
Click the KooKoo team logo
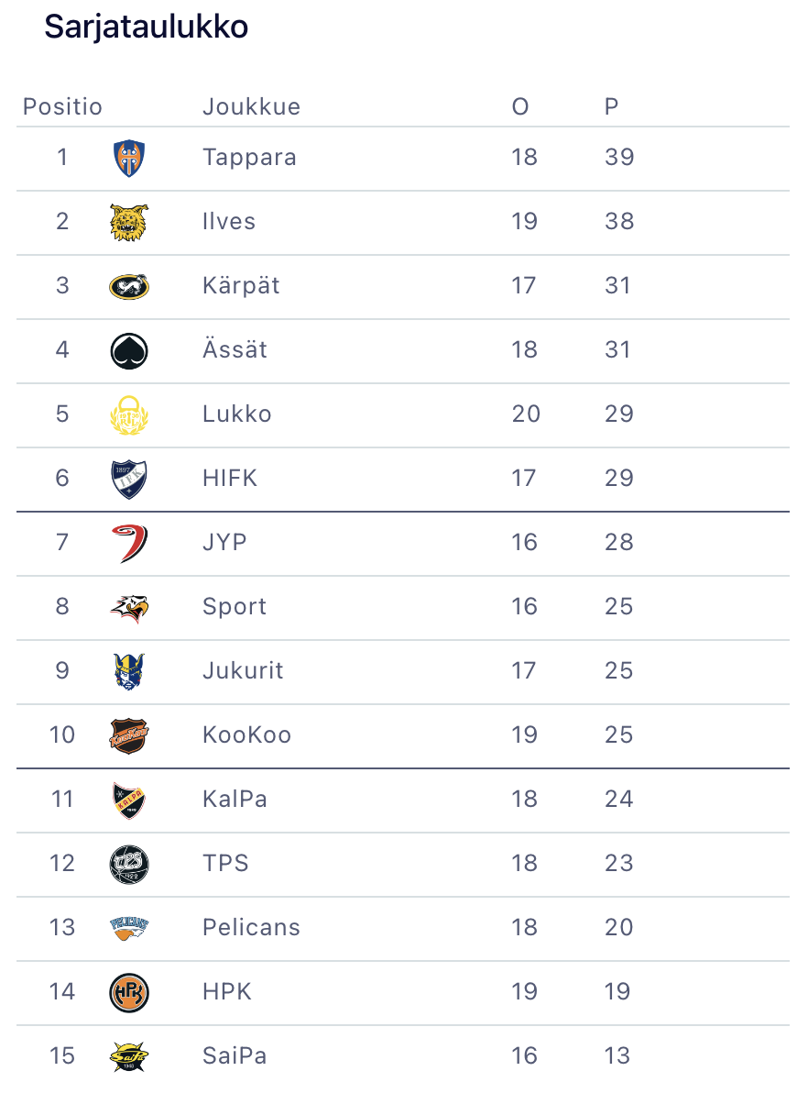coord(128,735)
